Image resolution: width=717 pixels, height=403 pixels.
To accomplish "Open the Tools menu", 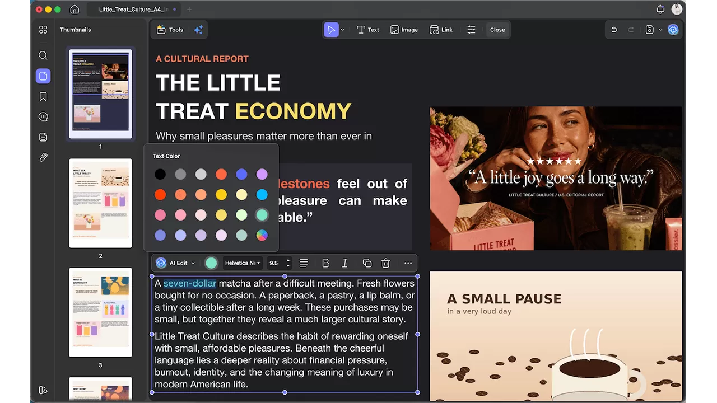I will [x=170, y=30].
